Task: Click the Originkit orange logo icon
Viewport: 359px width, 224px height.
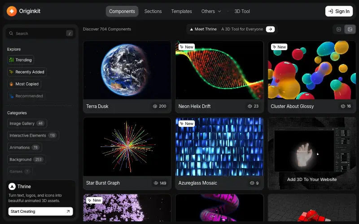Action: point(12,11)
